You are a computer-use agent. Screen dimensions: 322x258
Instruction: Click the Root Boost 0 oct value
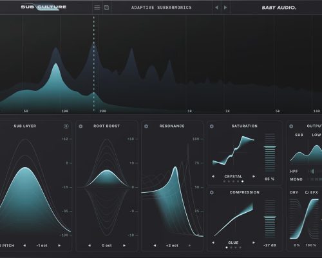(107, 245)
